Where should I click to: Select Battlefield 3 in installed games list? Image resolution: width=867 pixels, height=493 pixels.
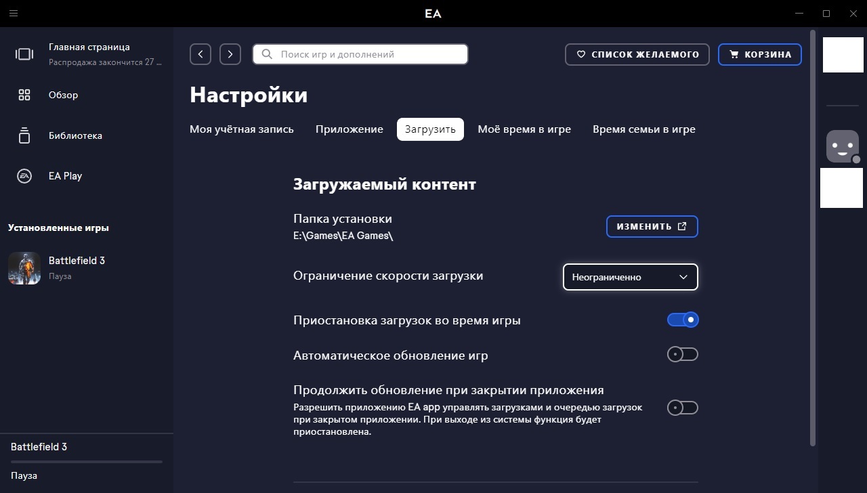[87, 268]
